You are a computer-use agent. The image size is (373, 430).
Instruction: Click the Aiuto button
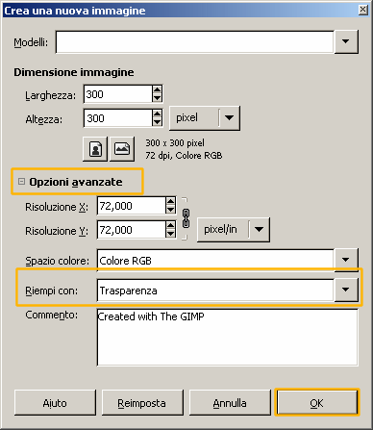tap(55, 403)
